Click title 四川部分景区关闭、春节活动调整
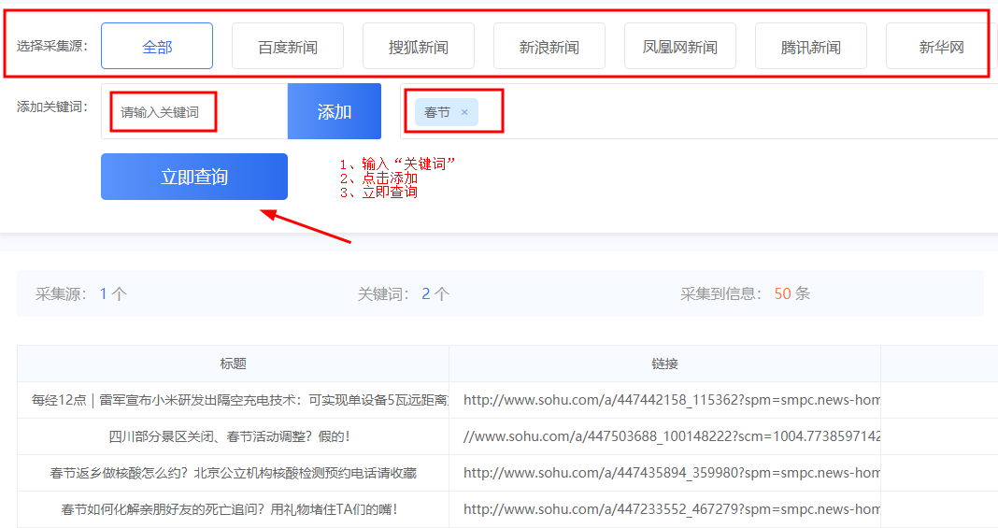Viewport: 998px width, 528px height. 229,436
